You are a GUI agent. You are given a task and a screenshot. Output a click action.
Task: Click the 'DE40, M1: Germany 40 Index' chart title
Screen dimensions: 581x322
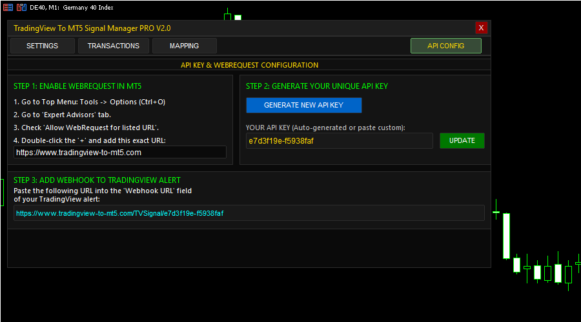click(72, 7)
